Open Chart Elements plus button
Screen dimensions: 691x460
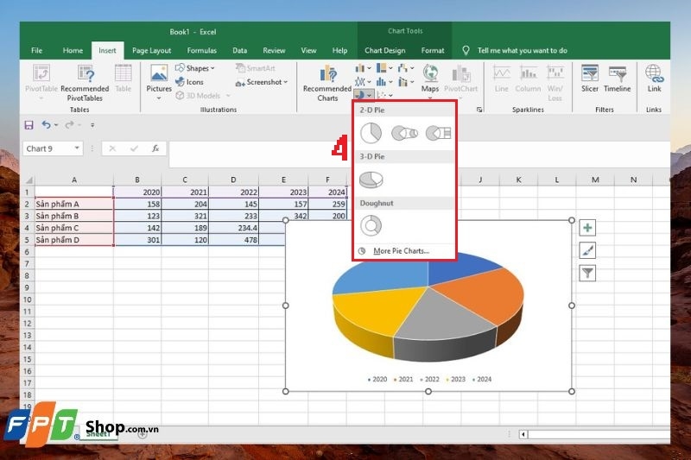[587, 228]
